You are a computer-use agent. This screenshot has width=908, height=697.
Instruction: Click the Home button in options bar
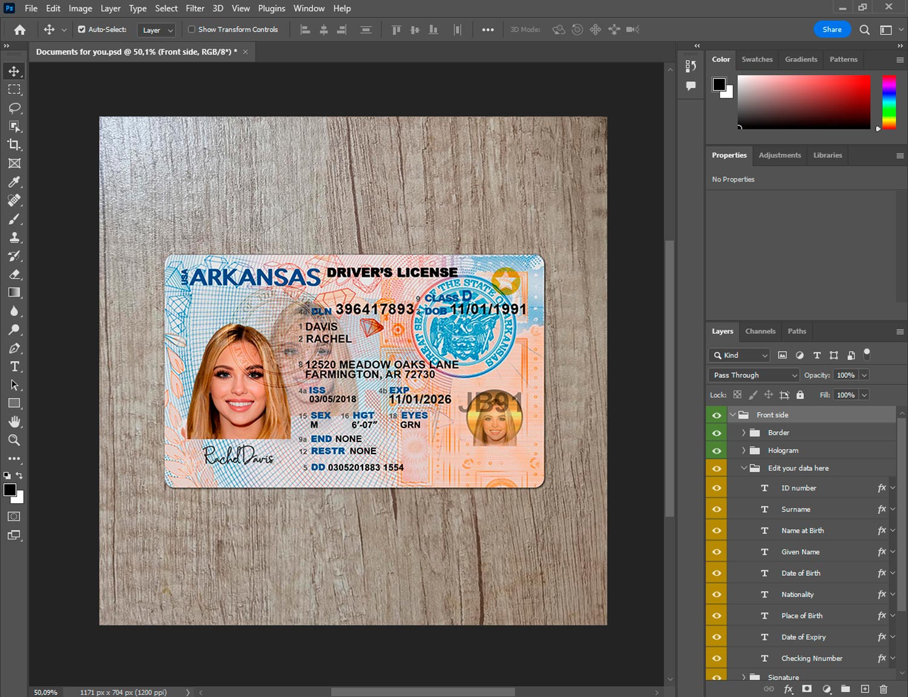coord(20,30)
